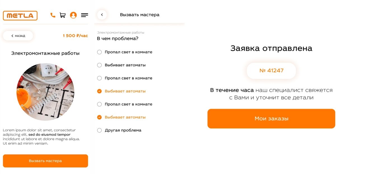Choose Другая проблема option
The width and height of the screenshot is (375, 174).
(99, 130)
